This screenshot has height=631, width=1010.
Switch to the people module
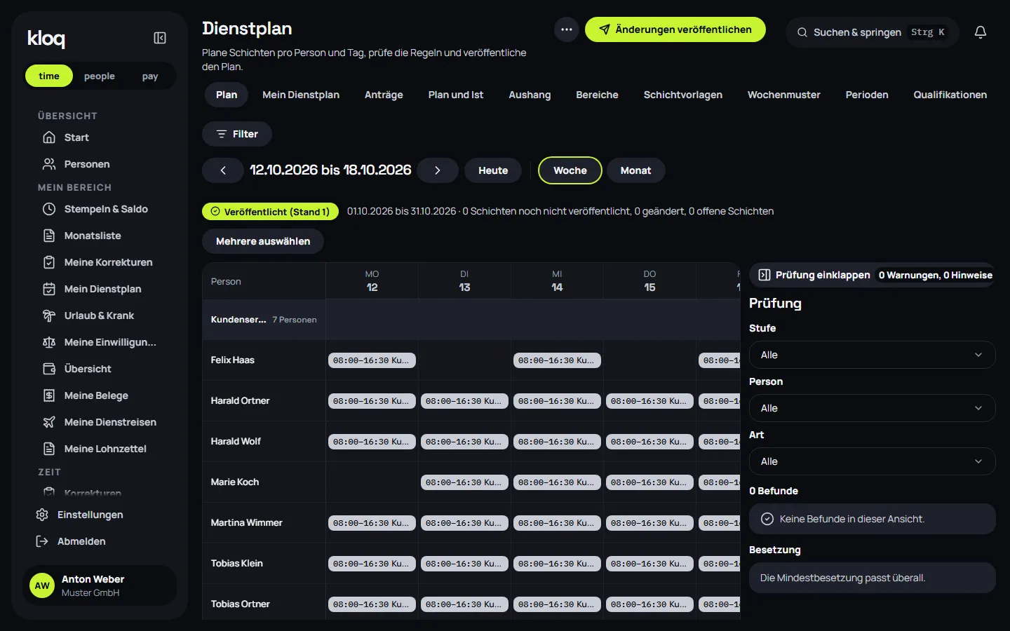(x=100, y=76)
